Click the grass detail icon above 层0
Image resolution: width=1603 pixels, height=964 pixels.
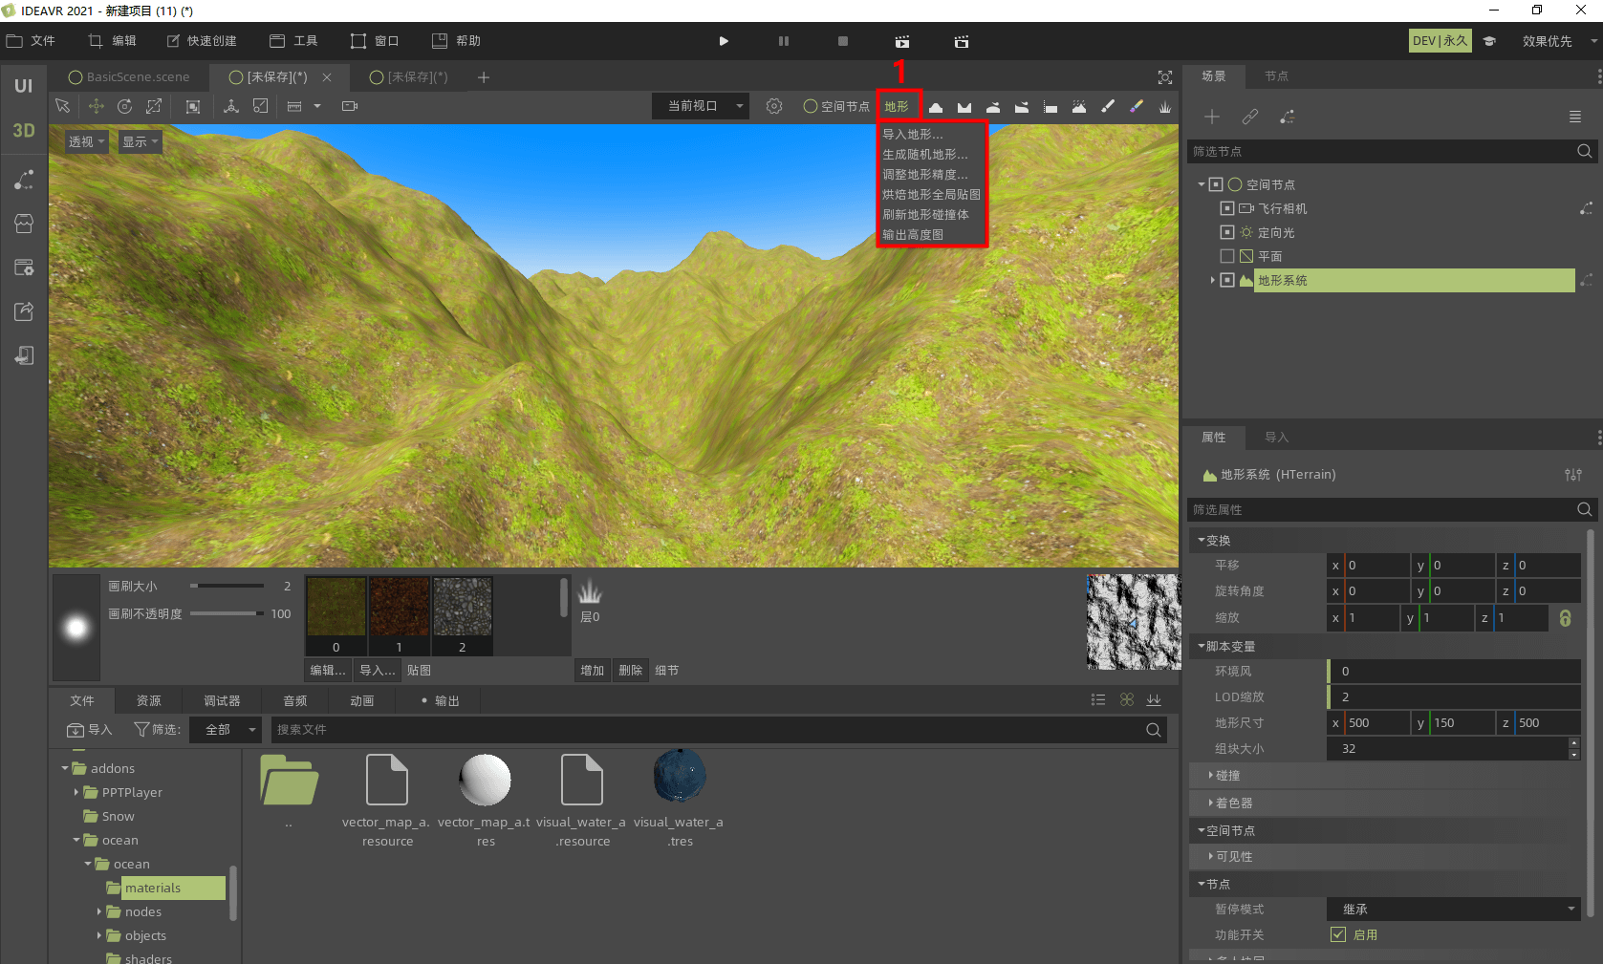pos(590,591)
